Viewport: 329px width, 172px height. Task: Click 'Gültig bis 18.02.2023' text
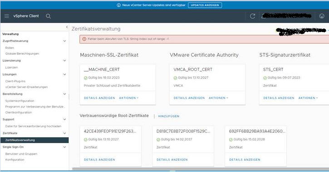pos(103,78)
